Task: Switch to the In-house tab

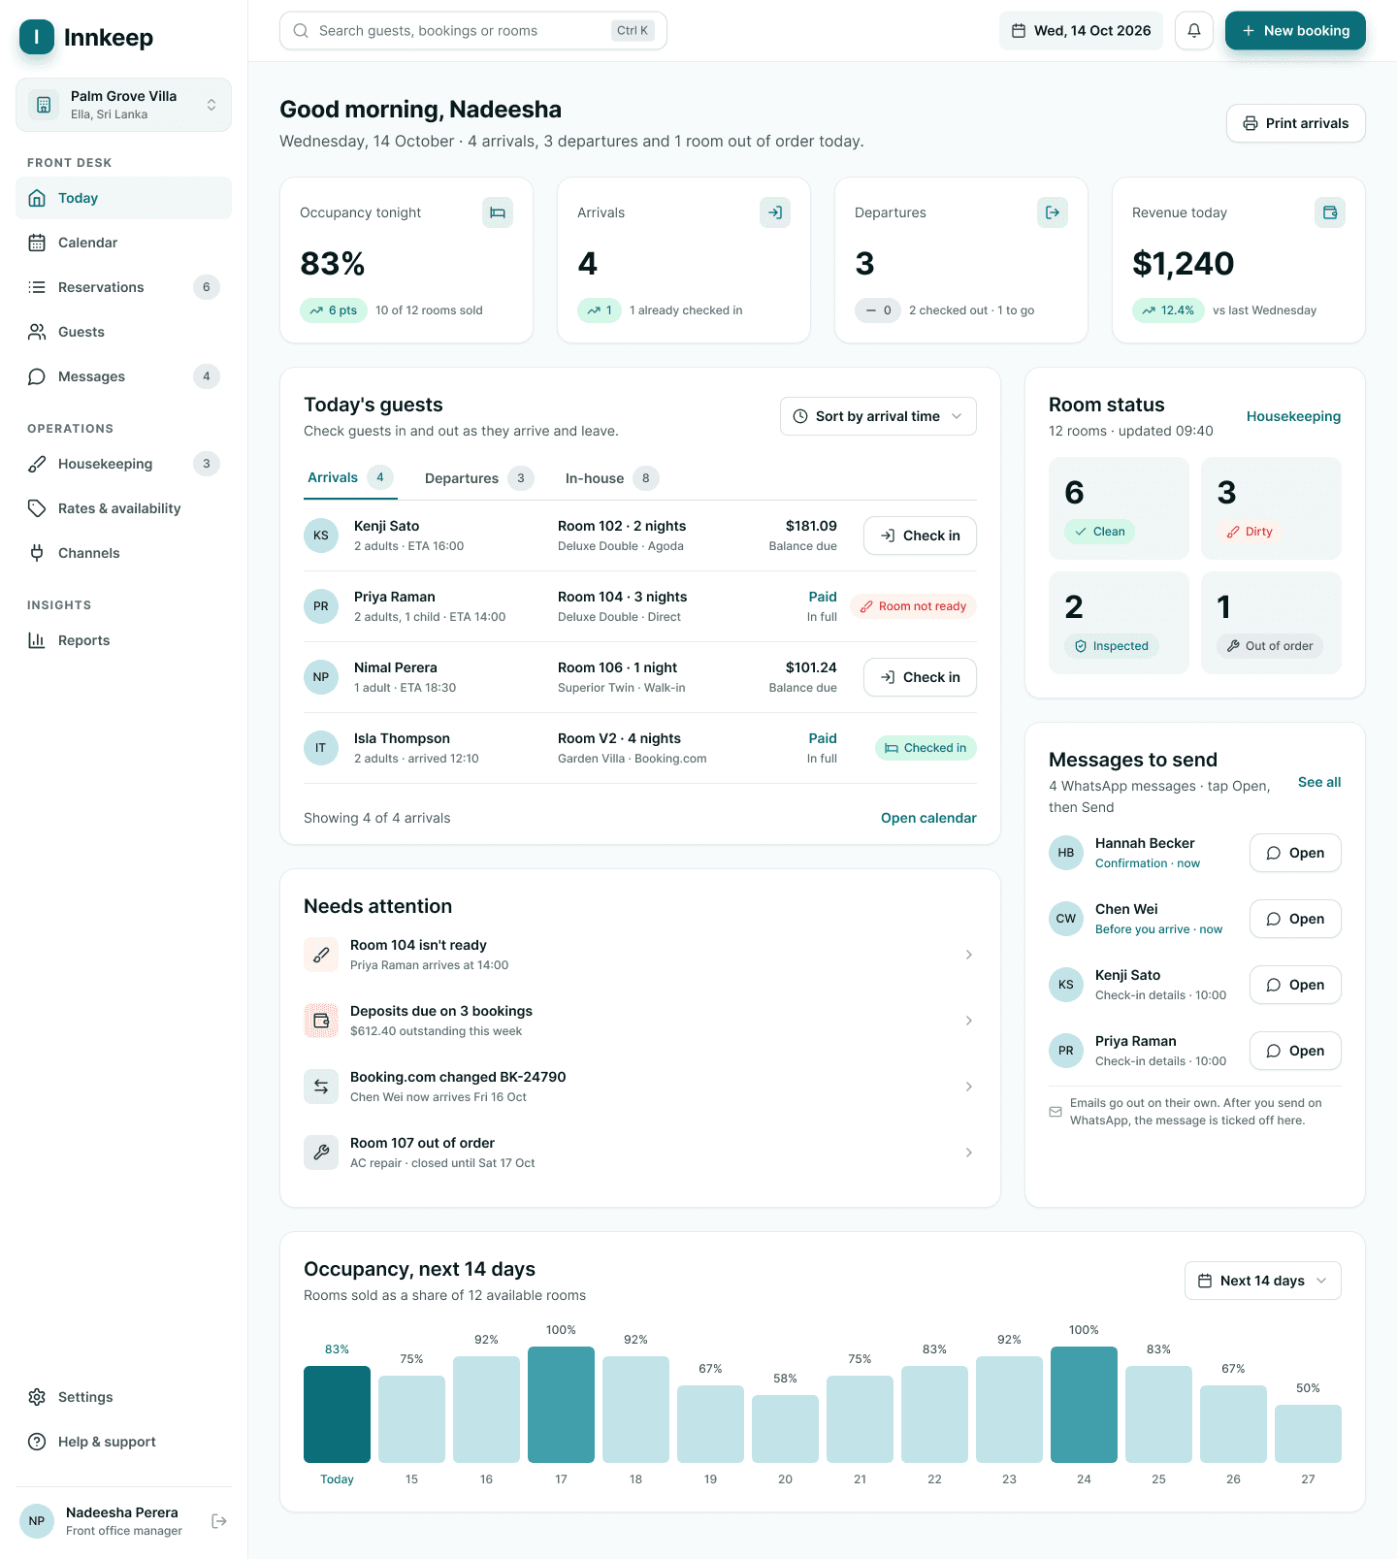Action: pos(612,478)
